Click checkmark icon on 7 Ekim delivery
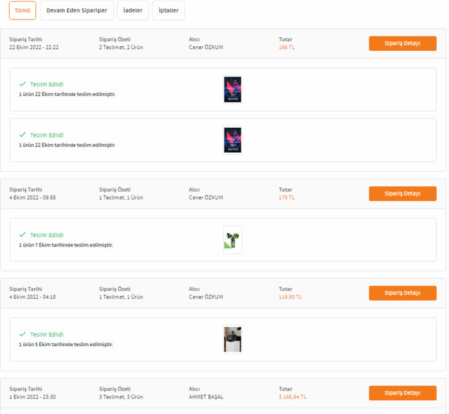The height and width of the screenshot is (414, 449). (x=23, y=235)
